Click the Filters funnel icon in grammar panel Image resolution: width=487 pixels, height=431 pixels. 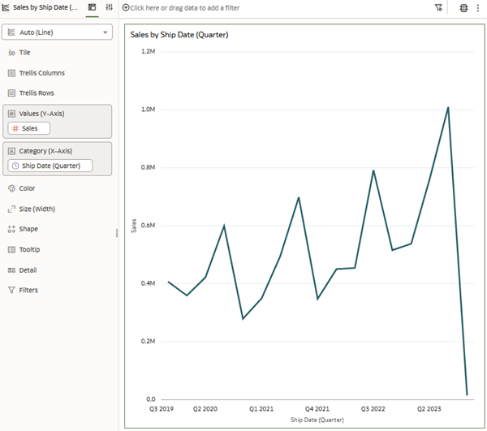pyautogui.click(x=11, y=290)
